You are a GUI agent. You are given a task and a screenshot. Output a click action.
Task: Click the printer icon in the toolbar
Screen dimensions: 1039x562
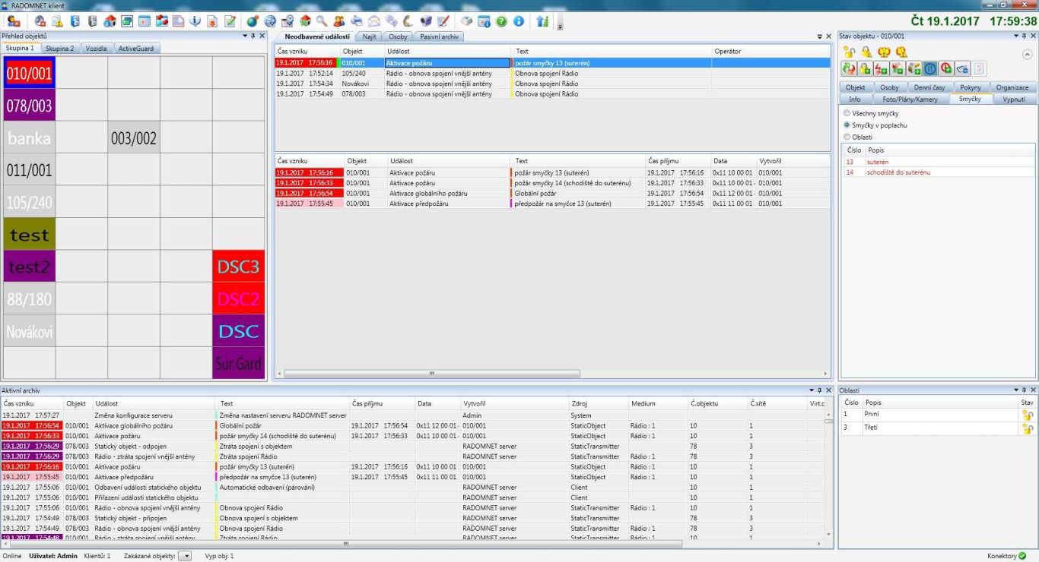357,21
